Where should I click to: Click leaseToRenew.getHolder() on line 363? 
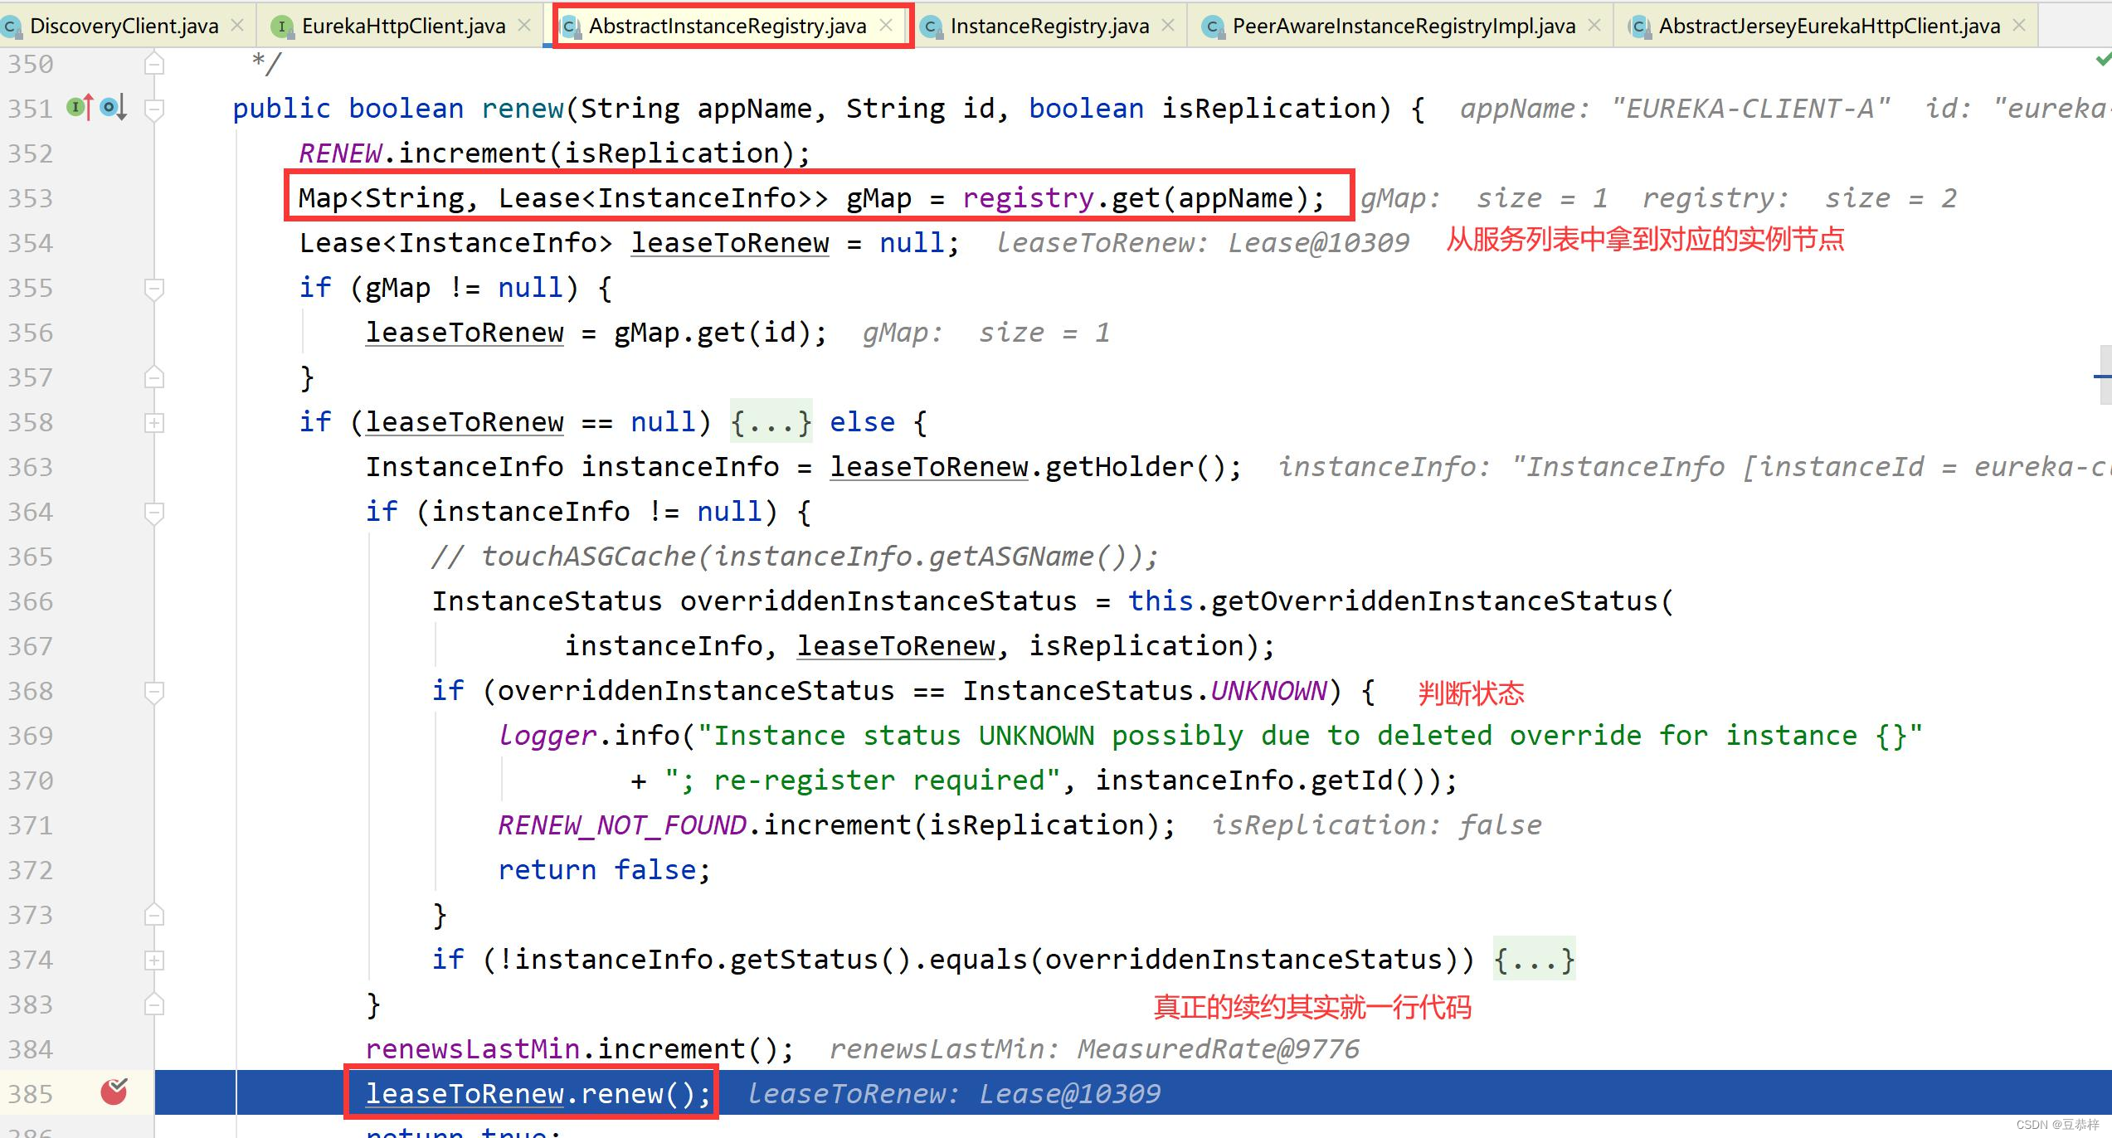coord(1028,467)
